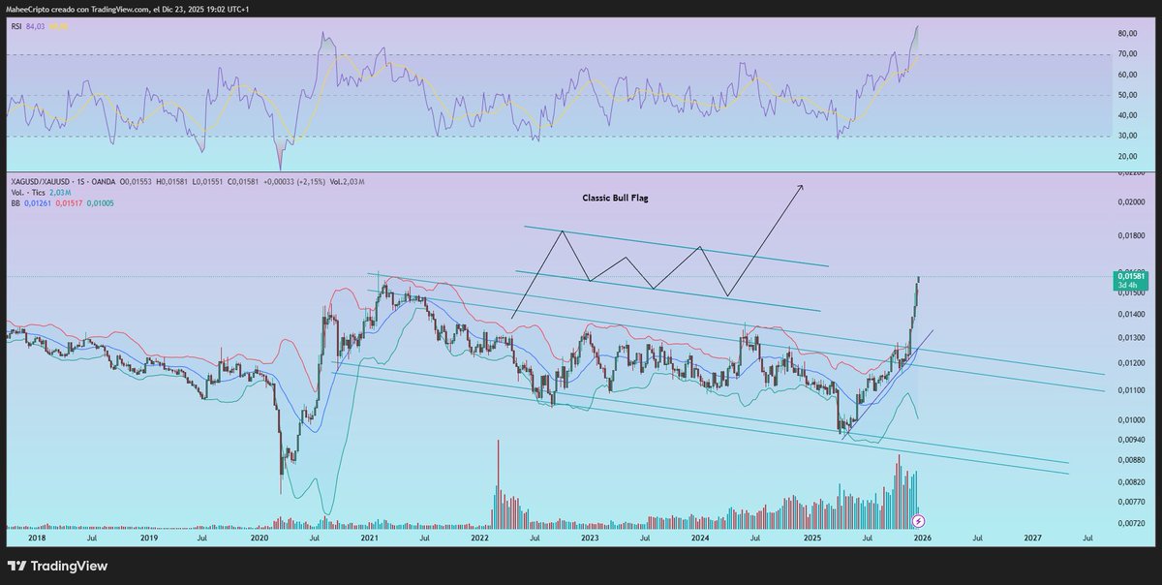Click the TradingView logo
This screenshot has height=585, width=1162.
pos(57,566)
